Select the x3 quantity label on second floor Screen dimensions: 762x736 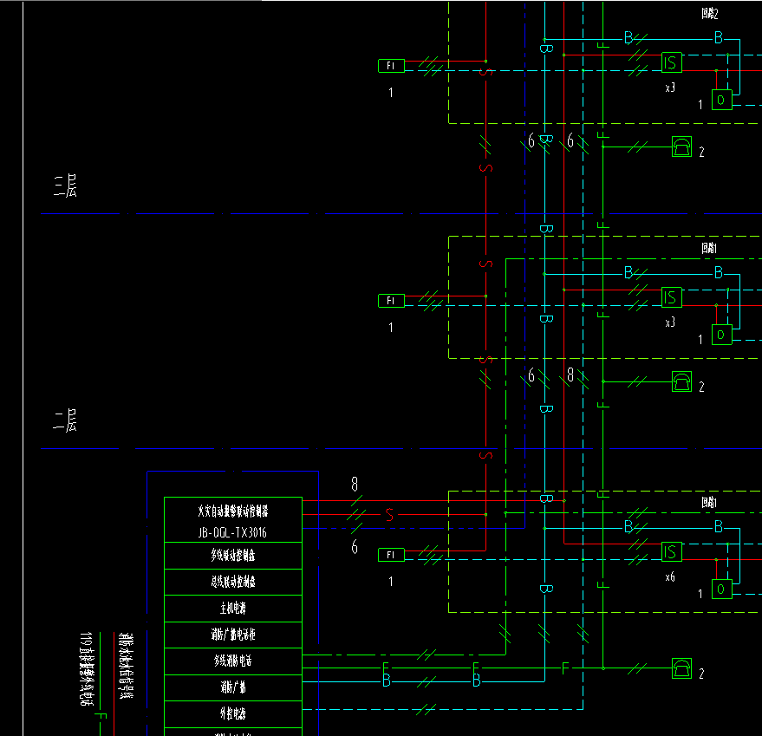click(x=670, y=322)
